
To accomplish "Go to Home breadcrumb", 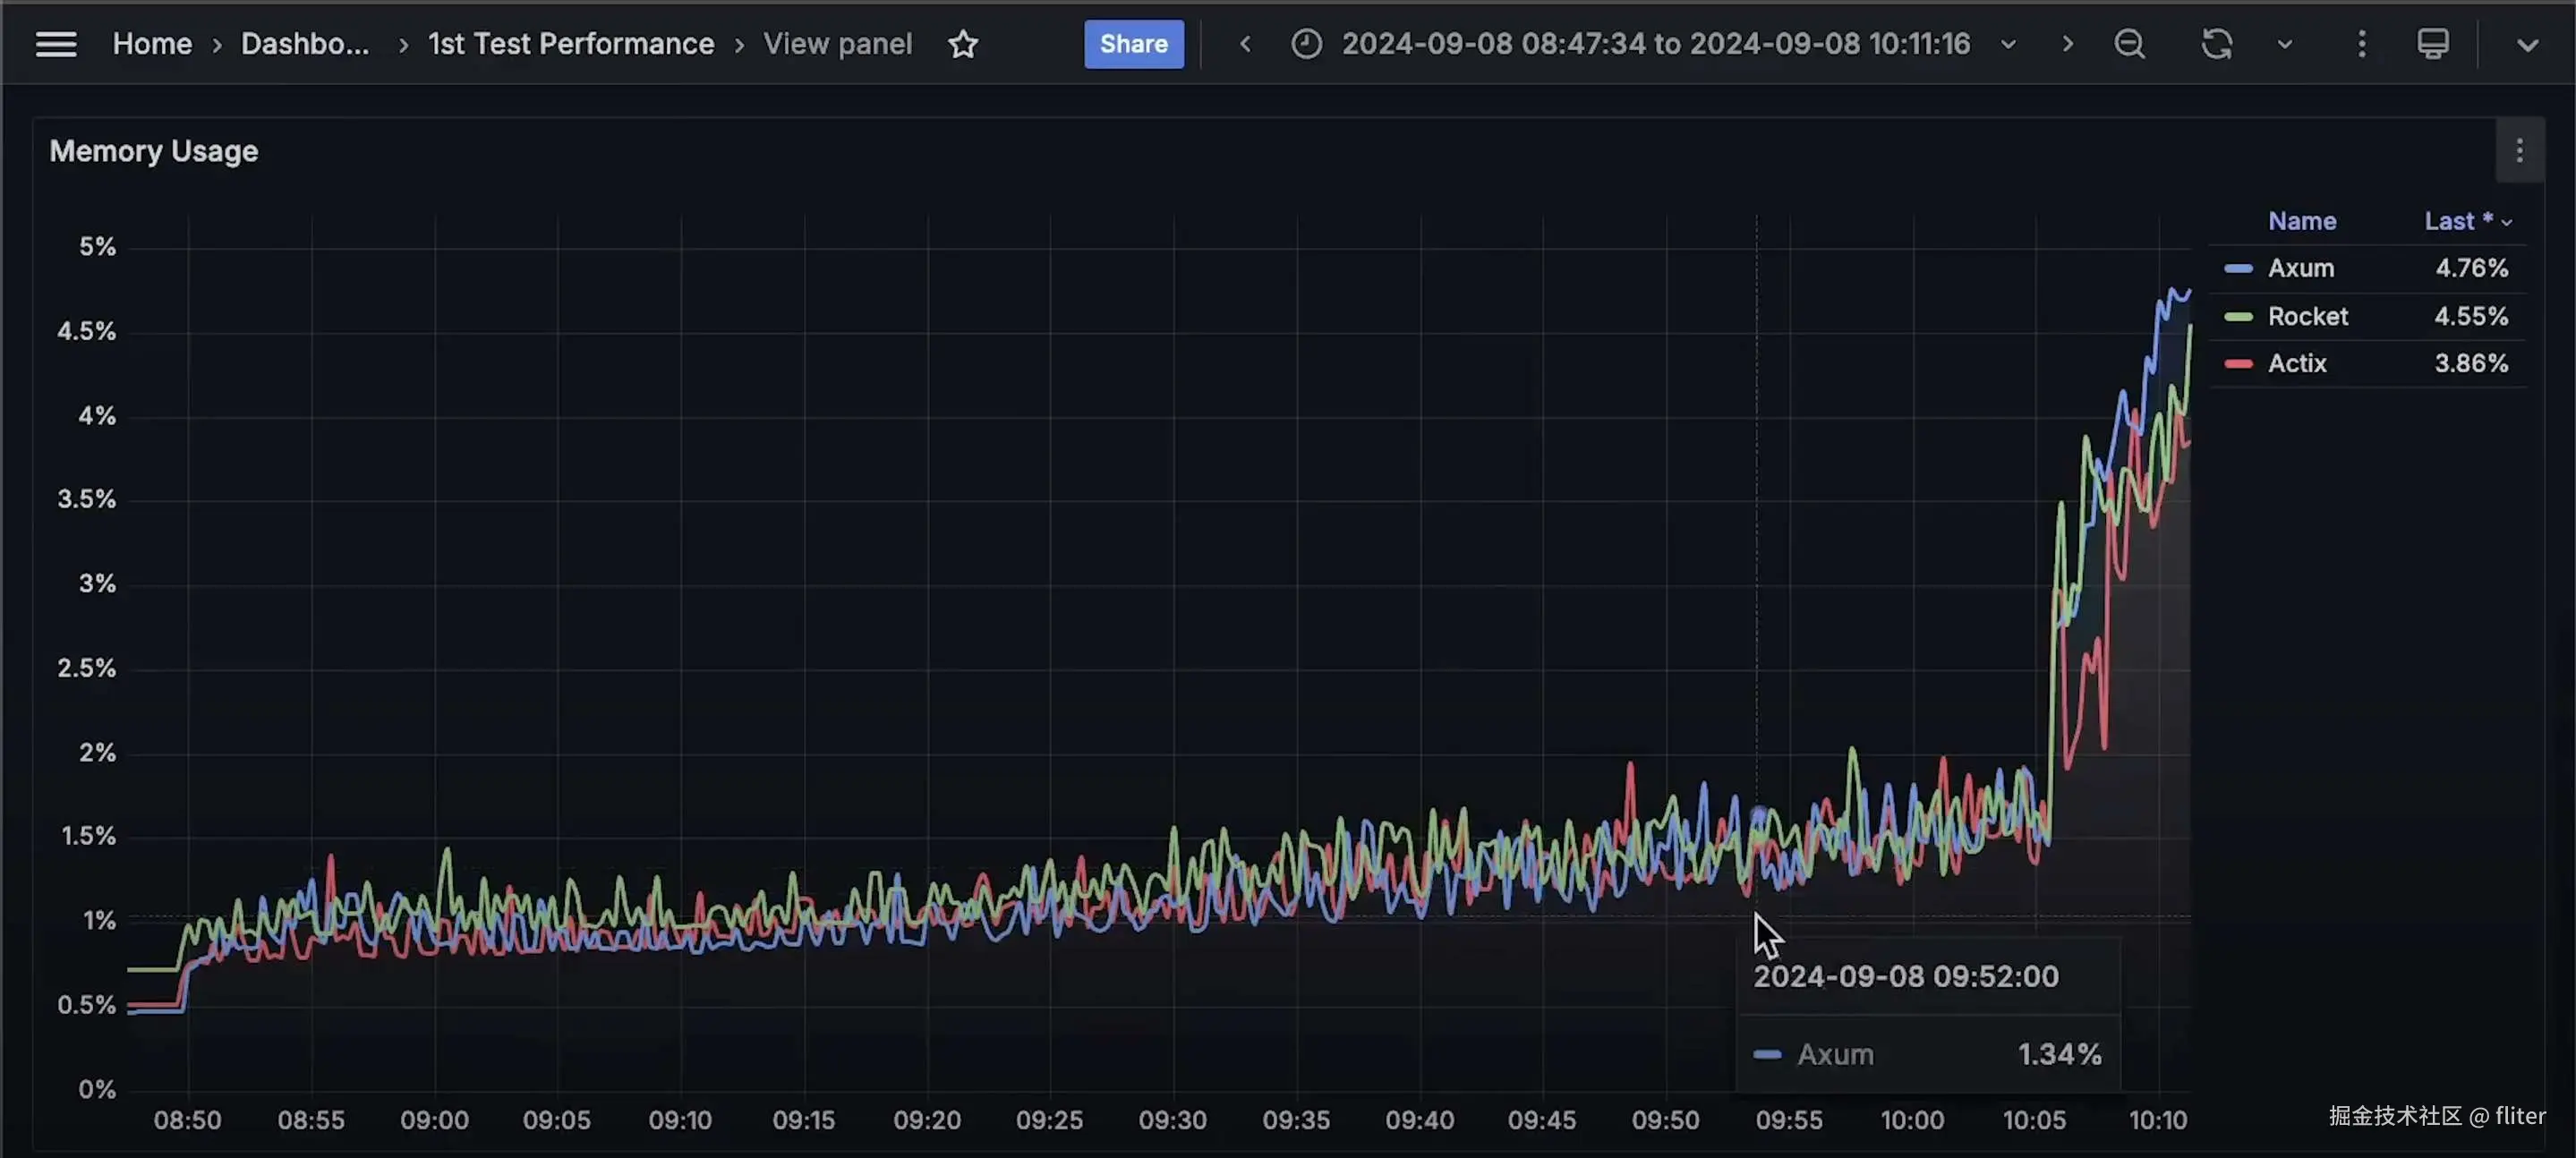I will point(152,44).
